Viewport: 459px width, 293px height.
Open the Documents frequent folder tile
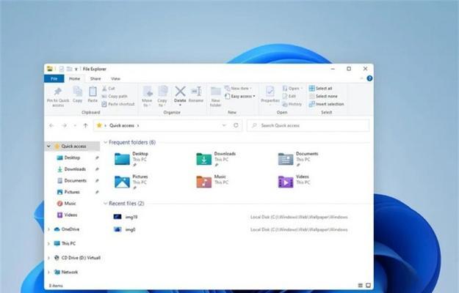[298, 159]
